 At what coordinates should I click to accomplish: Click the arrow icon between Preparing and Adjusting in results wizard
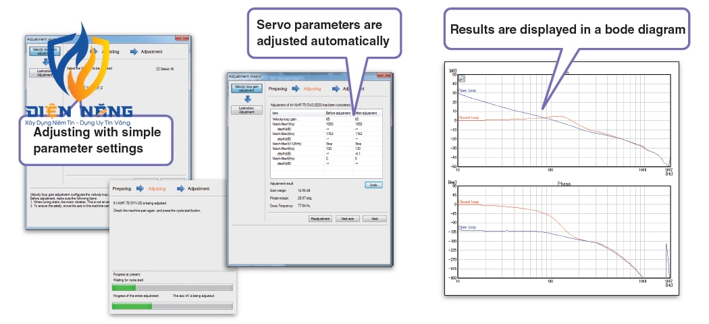pos(295,88)
